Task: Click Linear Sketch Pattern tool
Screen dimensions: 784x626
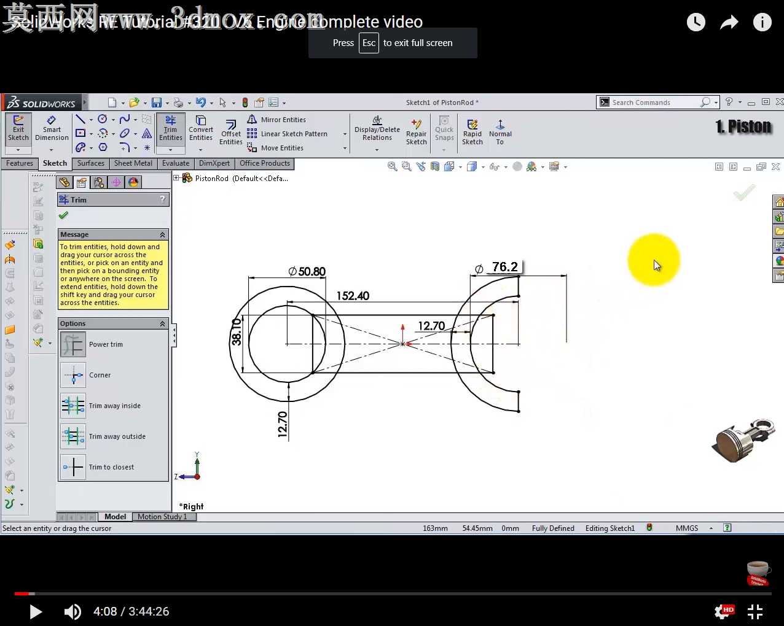Action: click(288, 134)
